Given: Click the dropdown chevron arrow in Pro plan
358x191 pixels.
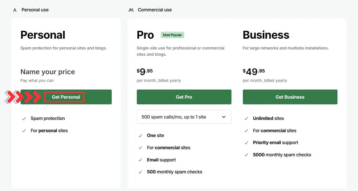Looking at the screenshot, I should tap(224, 117).
